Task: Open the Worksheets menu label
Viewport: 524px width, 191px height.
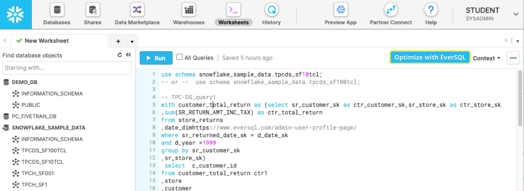Action: (233, 22)
